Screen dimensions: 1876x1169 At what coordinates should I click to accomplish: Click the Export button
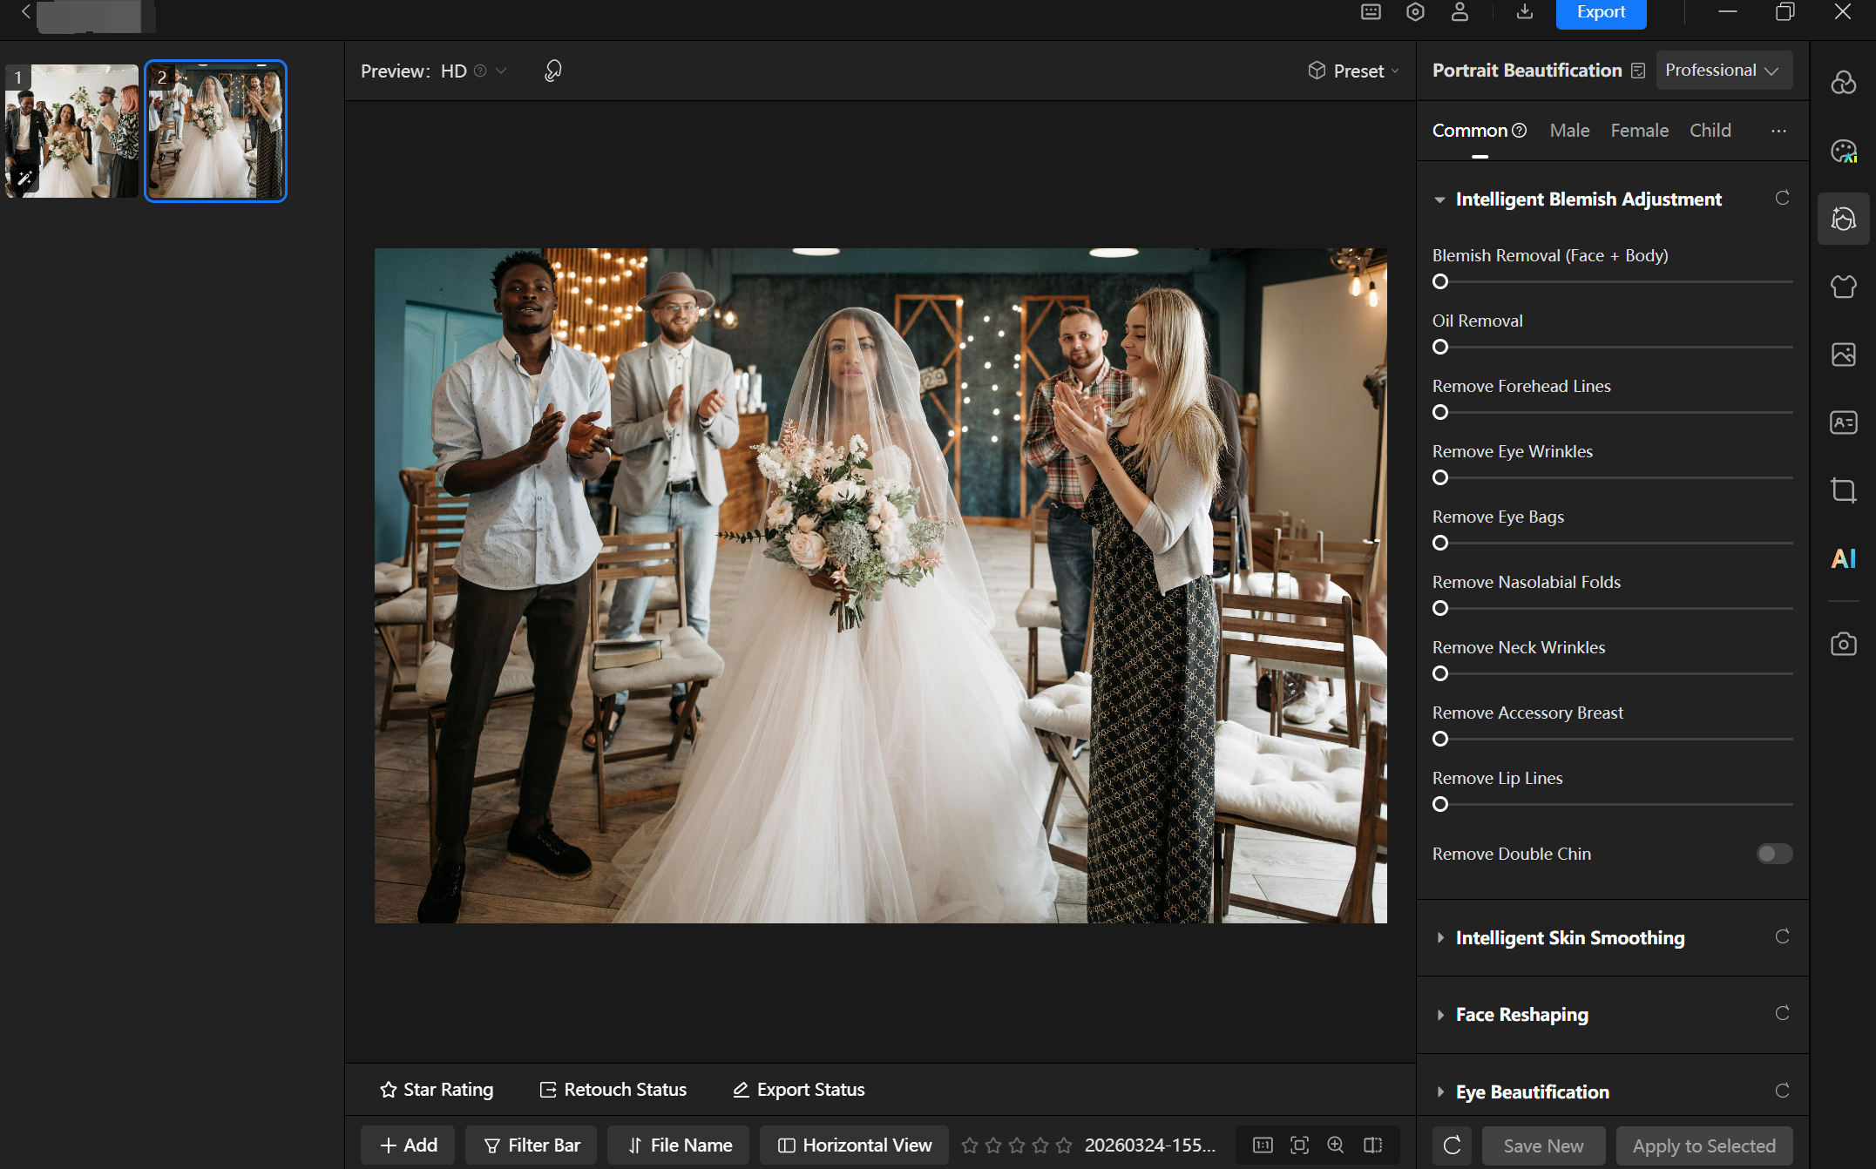[1600, 12]
